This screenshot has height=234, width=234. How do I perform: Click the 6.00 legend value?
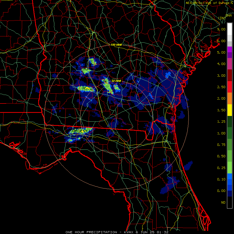[221, 41]
